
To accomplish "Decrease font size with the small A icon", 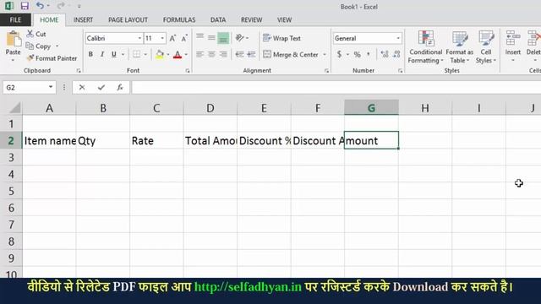I will pyautogui.click(x=184, y=38).
